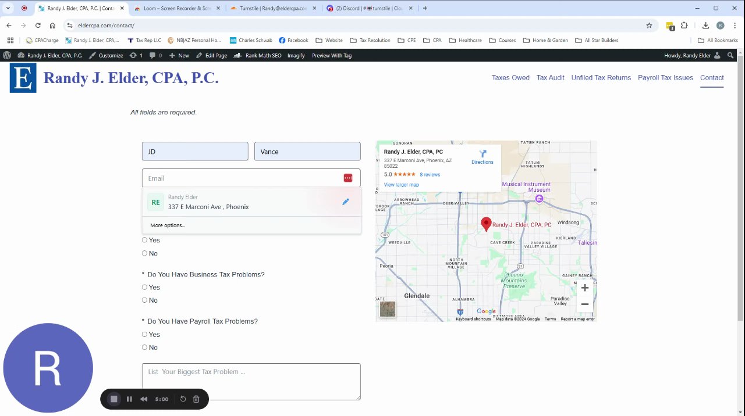The image size is (745, 416).
Task: Expand the Courses bookmarks folder
Action: tap(502, 40)
